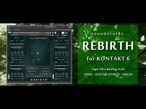Open instrument edit mode with wrench icon

[10, 32]
